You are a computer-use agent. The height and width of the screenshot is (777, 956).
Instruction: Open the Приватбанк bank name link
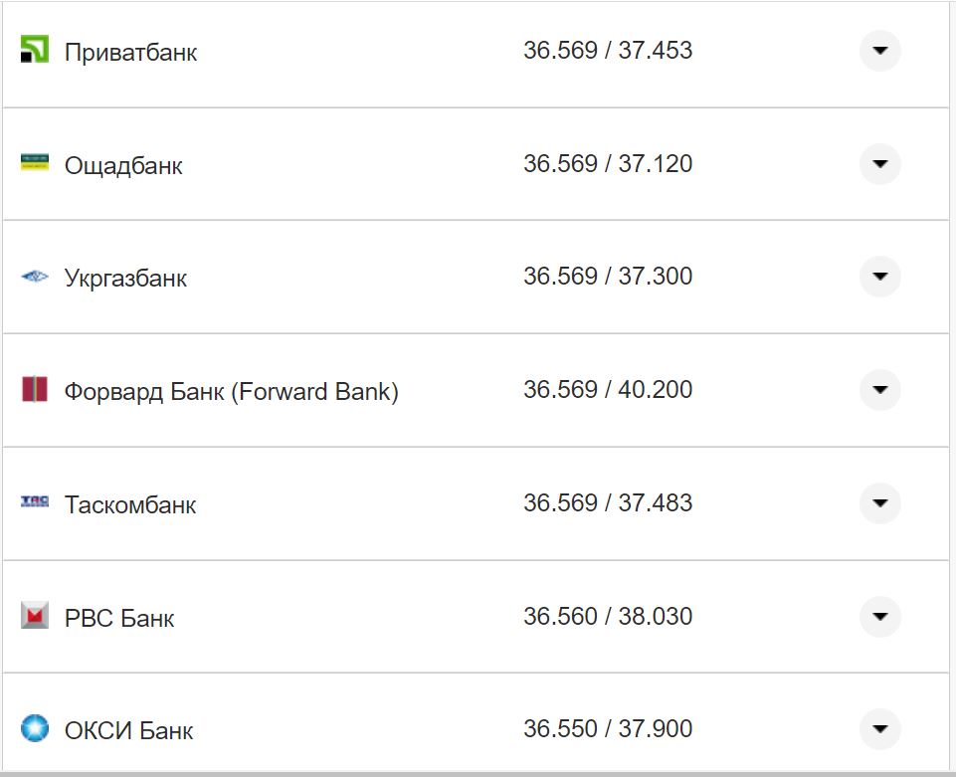click(x=130, y=52)
